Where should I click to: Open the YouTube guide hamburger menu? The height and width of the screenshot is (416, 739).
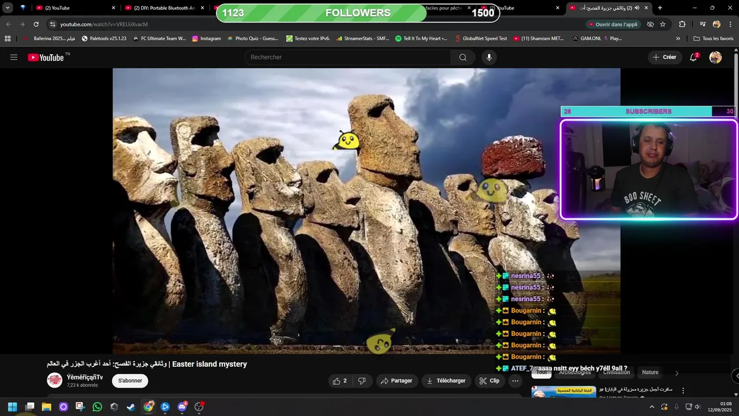point(14,57)
